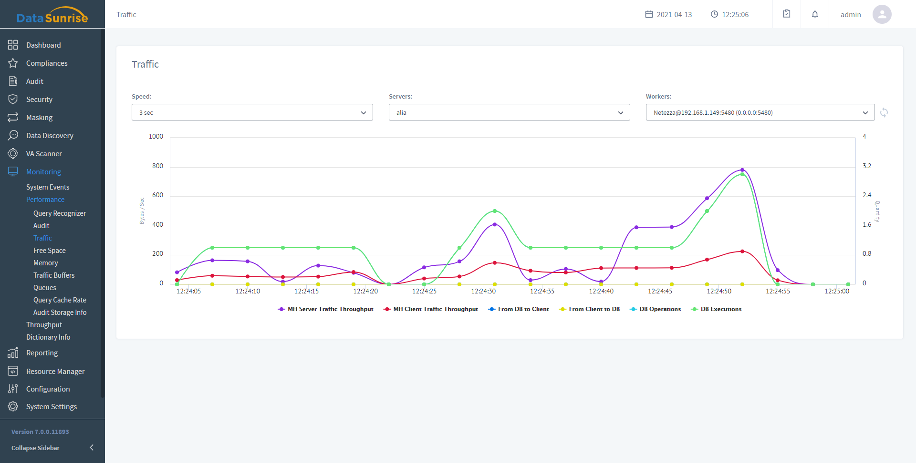
Task: Go to Throughput monitoring page
Action: click(x=44, y=325)
